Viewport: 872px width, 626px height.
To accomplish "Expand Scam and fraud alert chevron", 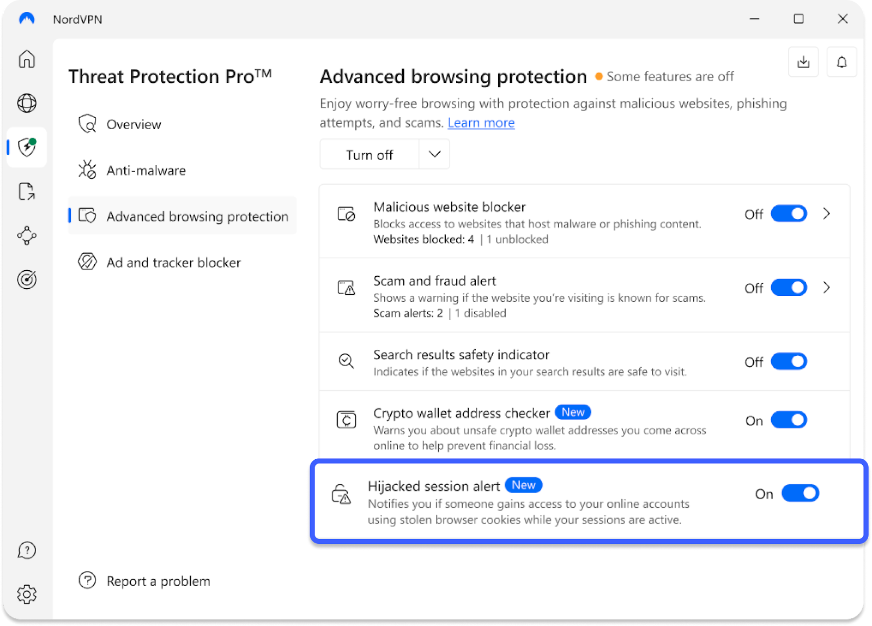I will tap(826, 288).
